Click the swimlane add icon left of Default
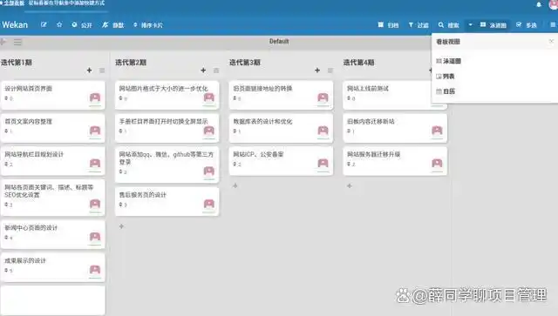 pos(3,42)
